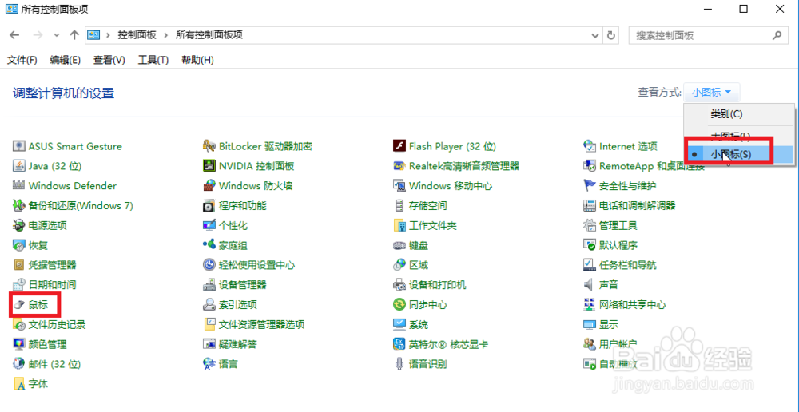The height and width of the screenshot is (412, 799).
Task: Refresh the control panel view
Action: click(610, 35)
